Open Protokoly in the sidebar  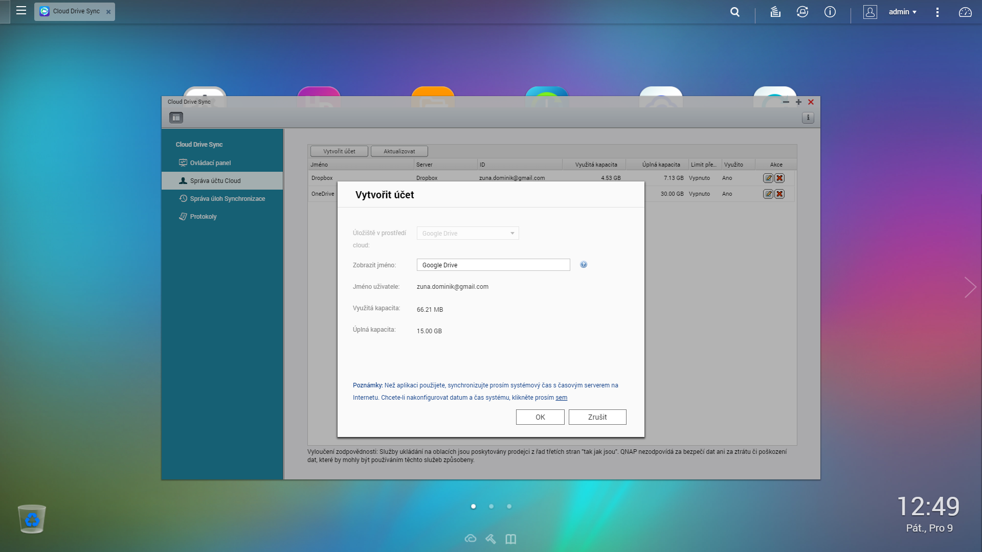203,217
